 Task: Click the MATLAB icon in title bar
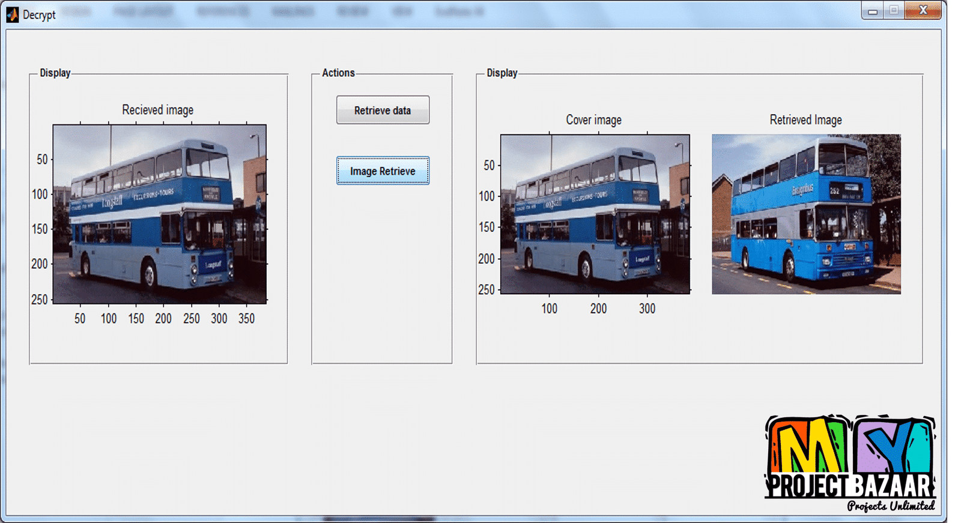click(12, 14)
